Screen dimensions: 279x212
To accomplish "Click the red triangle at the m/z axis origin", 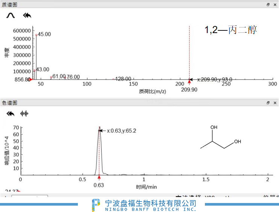I will click(x=31, y=80).
